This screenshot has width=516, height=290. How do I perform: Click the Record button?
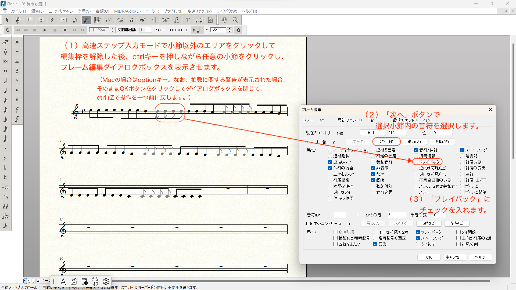(65, 30)
